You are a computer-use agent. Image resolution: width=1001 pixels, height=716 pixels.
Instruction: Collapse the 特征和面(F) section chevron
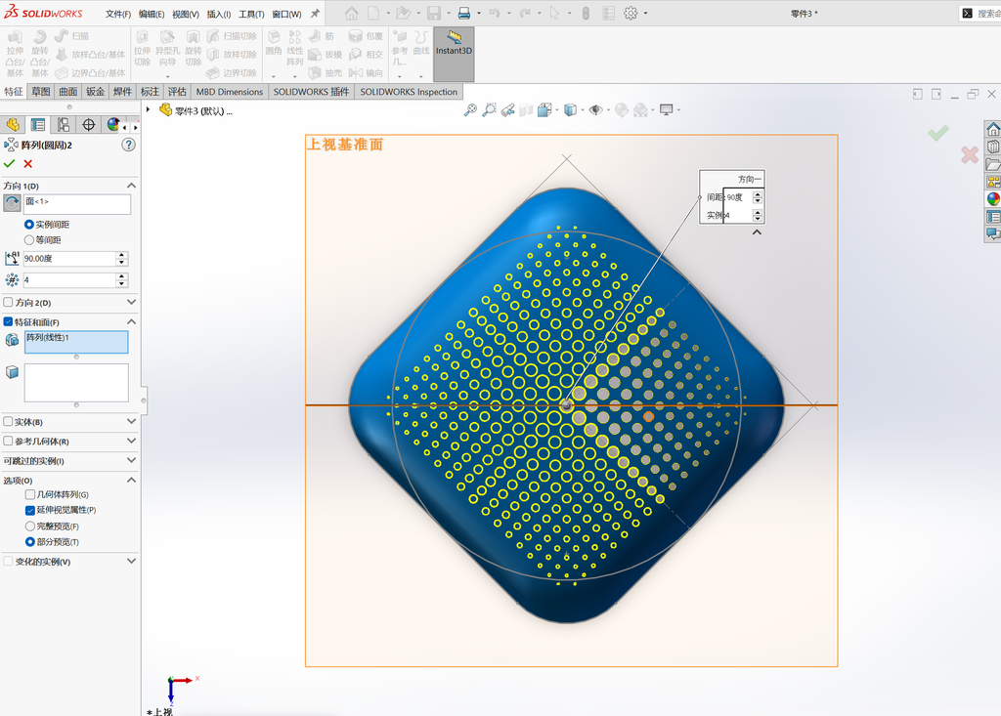pos(132,321)
